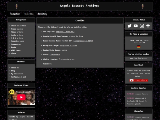Click the Love Letters guestbook button

[139, 80]
